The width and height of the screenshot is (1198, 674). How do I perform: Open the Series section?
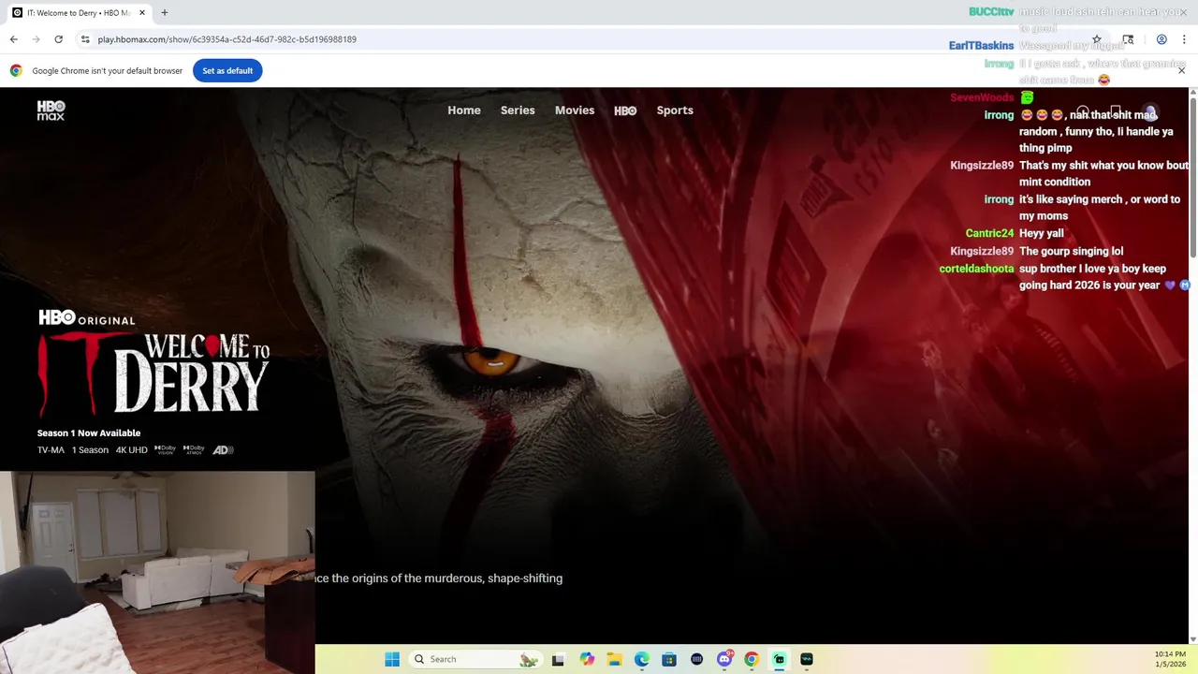tap(518, 110)
